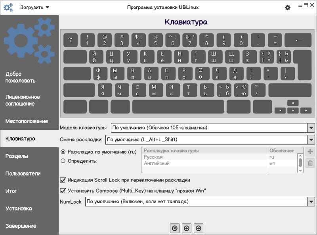
Task: Click the plus icon to add layout
Action: (310, 152)
